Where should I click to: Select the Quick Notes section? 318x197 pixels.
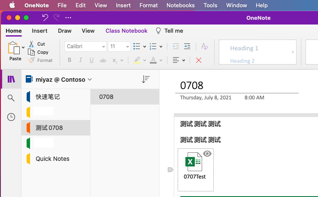pyautogui.click(x=56, y=159)
